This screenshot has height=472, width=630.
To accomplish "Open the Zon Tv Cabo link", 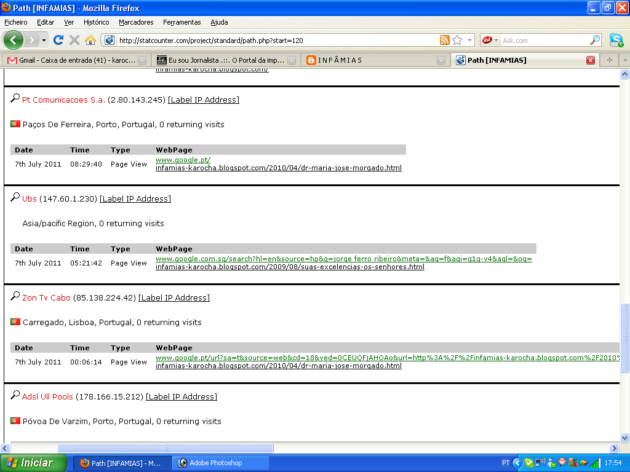I will (46, 298).
